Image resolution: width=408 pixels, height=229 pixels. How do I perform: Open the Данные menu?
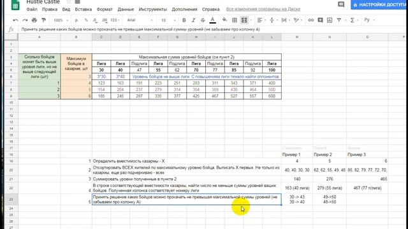coord(126,10)
